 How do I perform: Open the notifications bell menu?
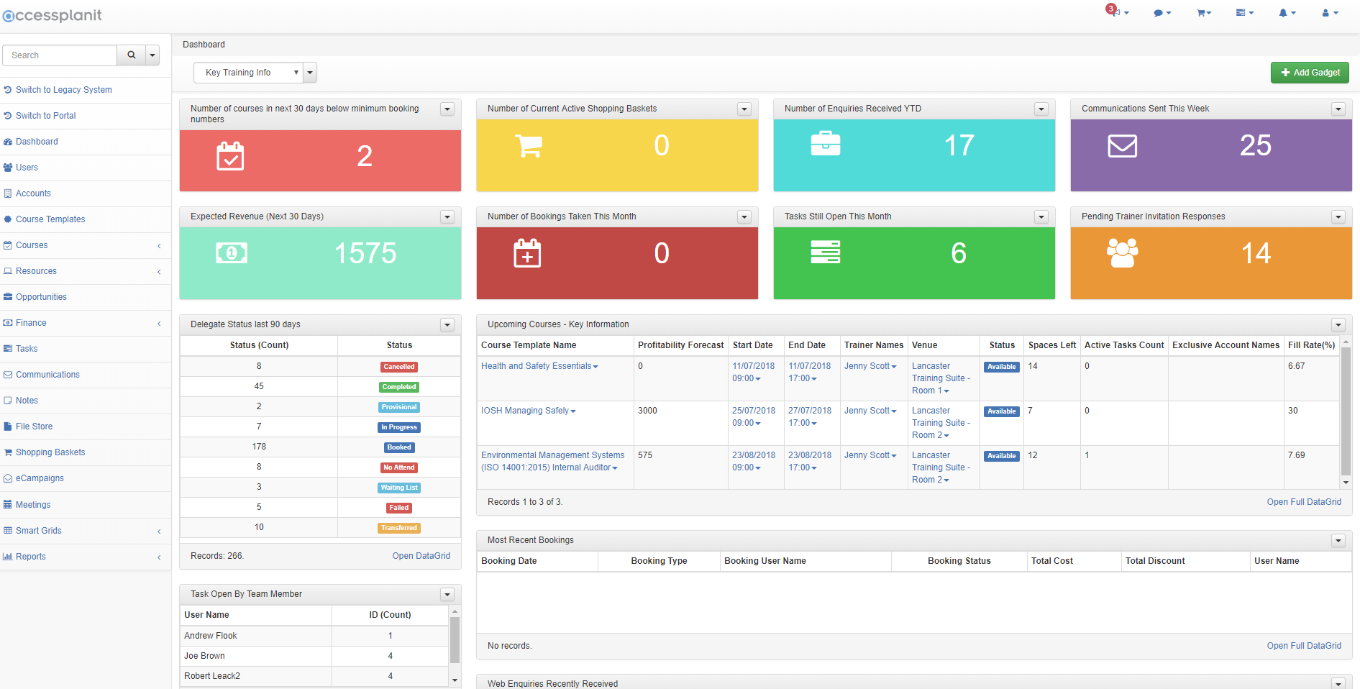point(1287,13)
